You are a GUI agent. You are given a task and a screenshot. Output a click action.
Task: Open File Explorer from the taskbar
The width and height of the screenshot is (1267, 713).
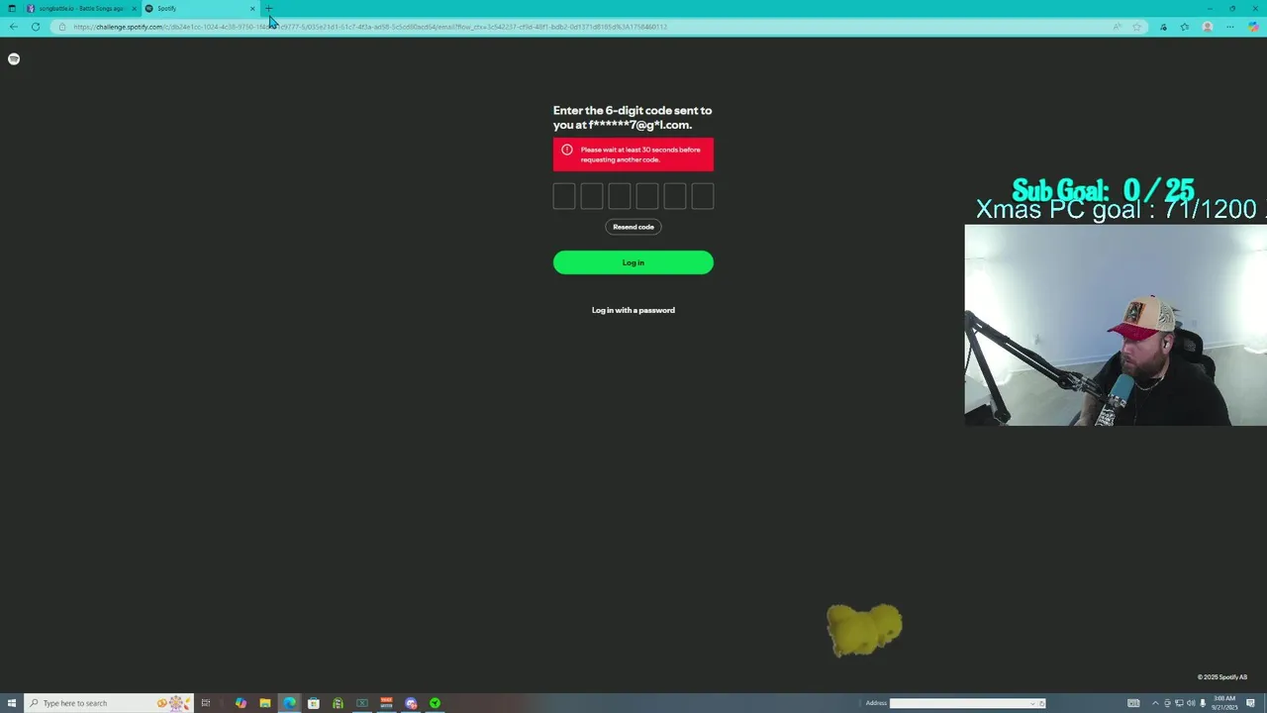point(265,703)
